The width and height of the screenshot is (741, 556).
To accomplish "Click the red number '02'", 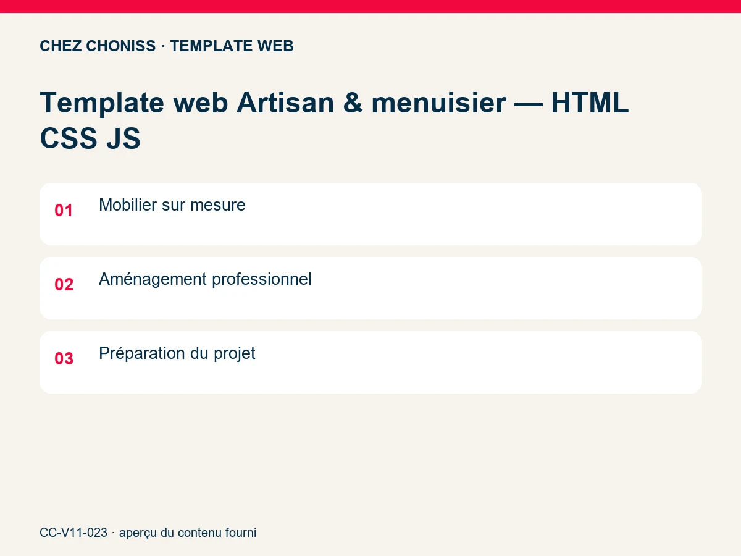I will (x=64, y=285).
